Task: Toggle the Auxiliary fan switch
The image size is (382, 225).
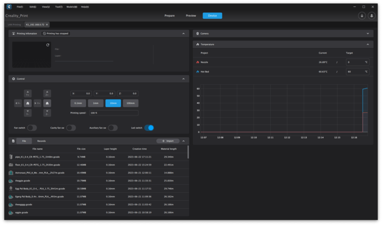Action: point(113,128)
